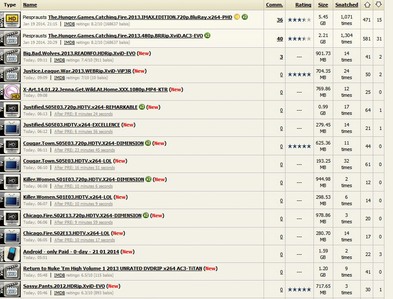Click the XviD icon beside Big.Bad.Wolves
The height and width of the screenshot is (299, 393).
click(10, 56)
